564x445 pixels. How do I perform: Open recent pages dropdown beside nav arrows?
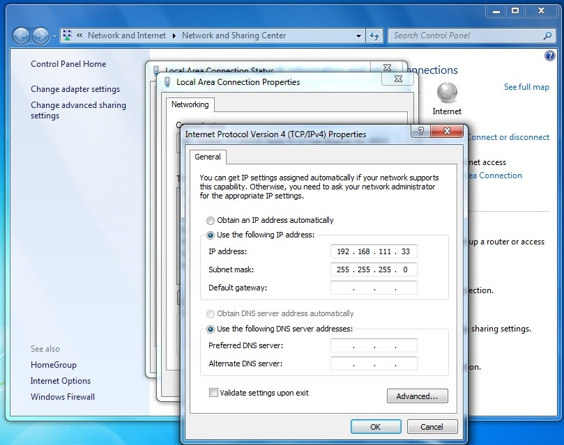(x=54, y=36)
